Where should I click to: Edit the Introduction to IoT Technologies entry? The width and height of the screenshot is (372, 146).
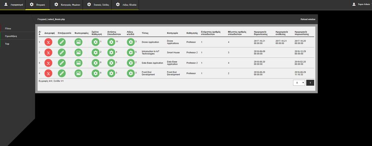click(62, 52)
